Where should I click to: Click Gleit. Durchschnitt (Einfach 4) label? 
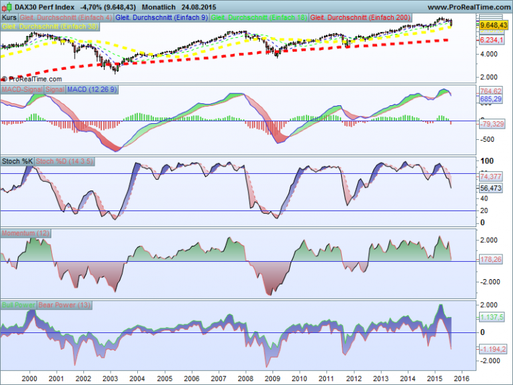(x=66, y=18)
